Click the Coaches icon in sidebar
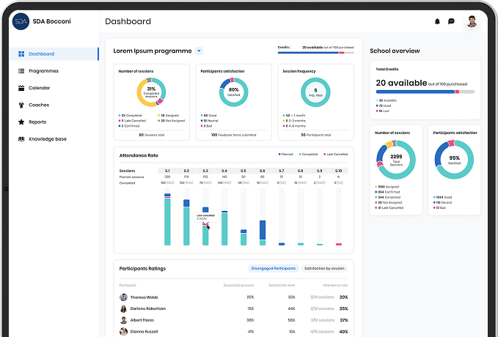Viewport: 498px width, 337px height. point(21,105)
